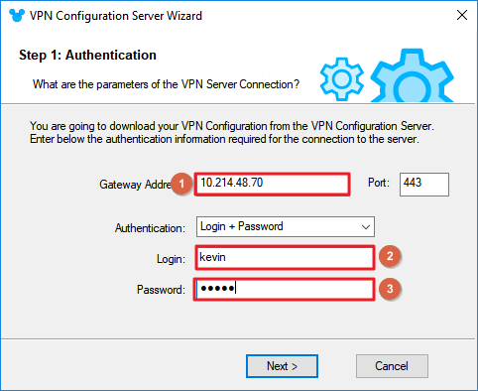Focus the Gateway Address field with 10.214.48.70
The image size is (478, 391).
click(x=272, y=185)
